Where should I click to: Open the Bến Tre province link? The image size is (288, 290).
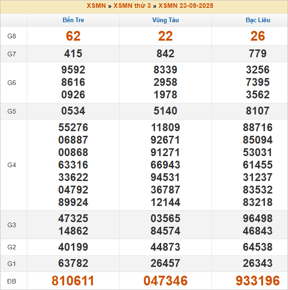pyautogui.click(x=73, y=20)
